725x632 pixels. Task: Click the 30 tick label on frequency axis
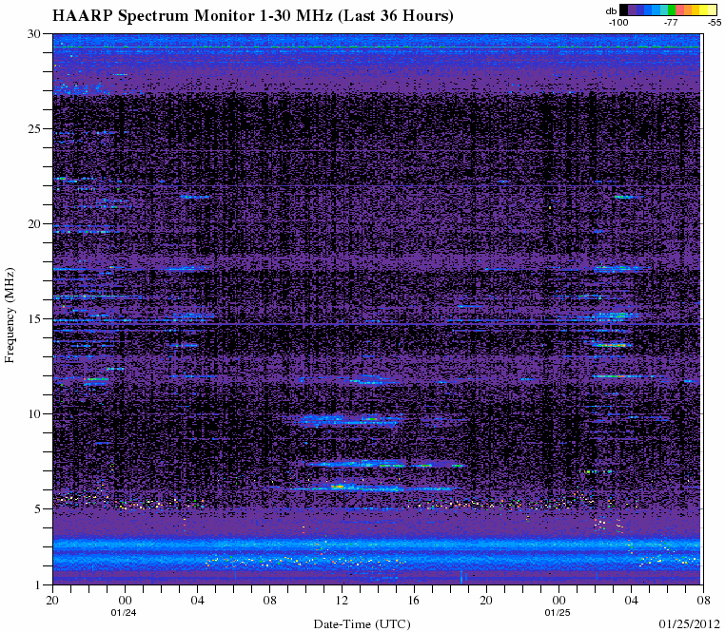[x=35, y=33]
